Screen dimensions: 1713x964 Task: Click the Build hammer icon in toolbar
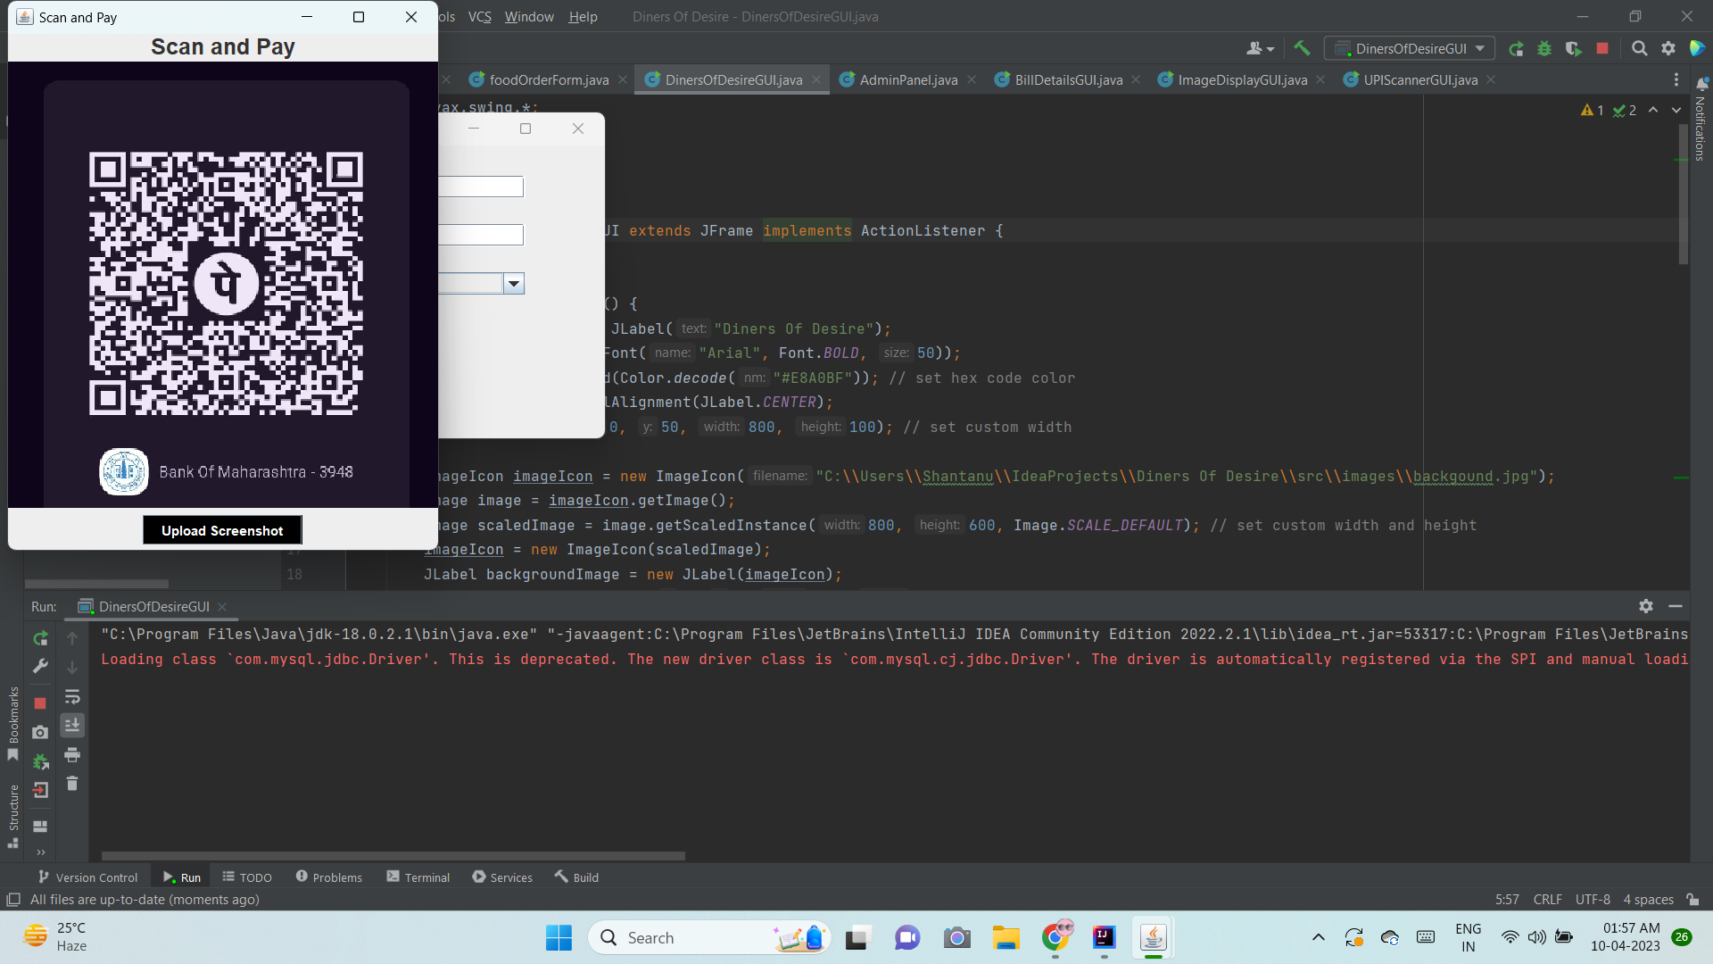tap(1302, 48)
